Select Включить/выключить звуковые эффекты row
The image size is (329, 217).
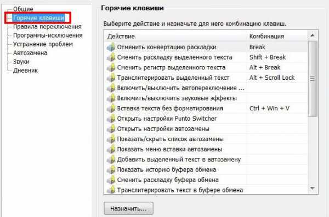[206, 98]
